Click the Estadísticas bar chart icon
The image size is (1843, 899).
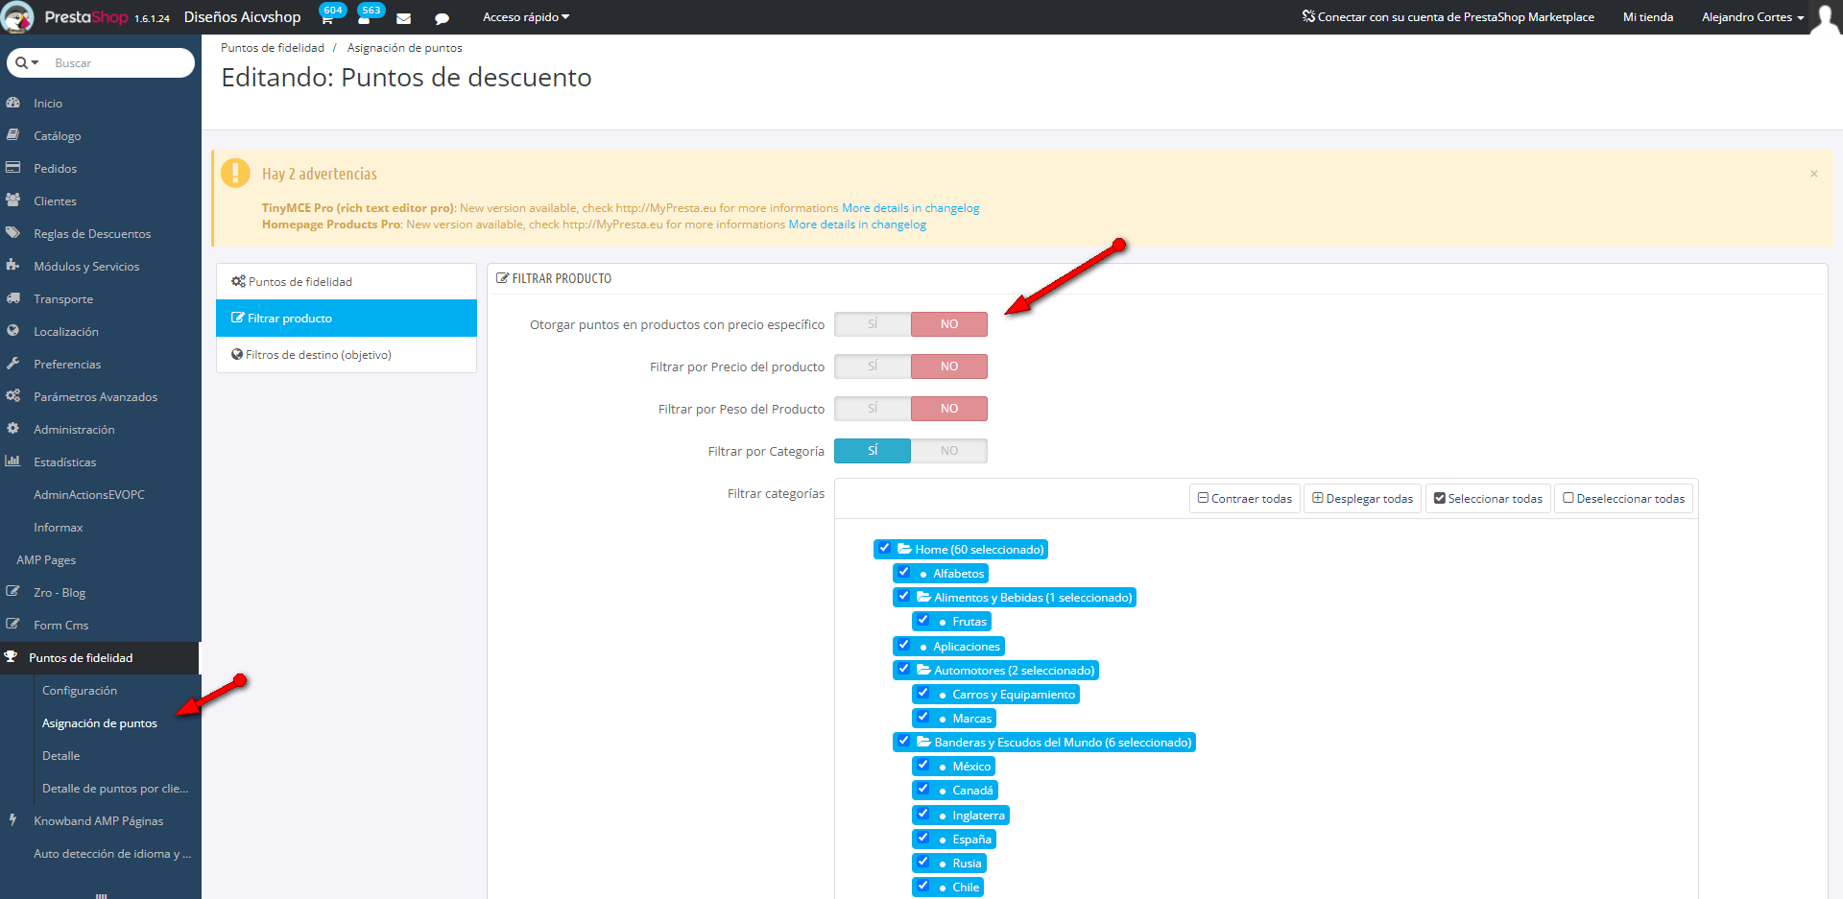tap(13, 461)
